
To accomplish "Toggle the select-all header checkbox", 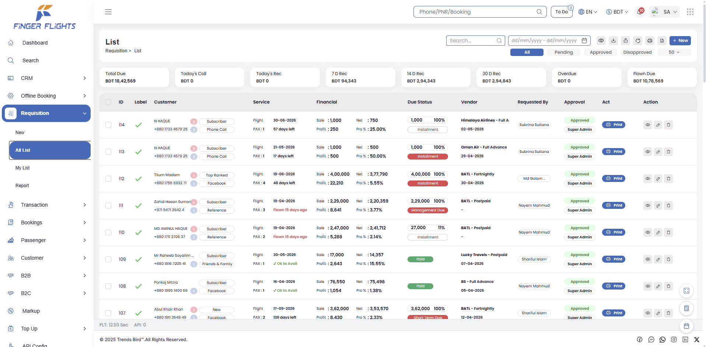I will (x=108, y=102).
